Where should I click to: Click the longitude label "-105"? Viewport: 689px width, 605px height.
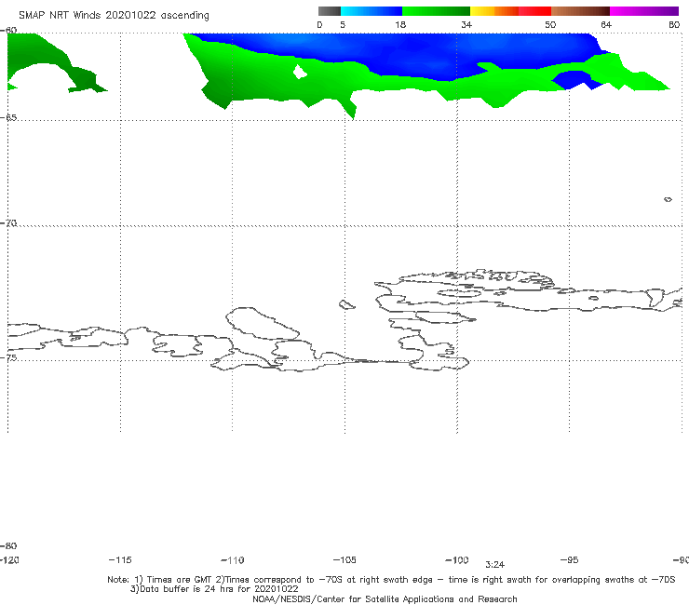(x=344, y=559)
